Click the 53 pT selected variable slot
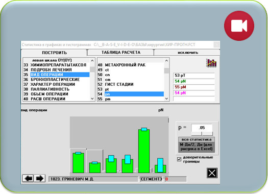Screen dimensions: 268x194 click(194, 76)
